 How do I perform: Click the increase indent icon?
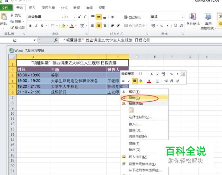click(118, 25)
